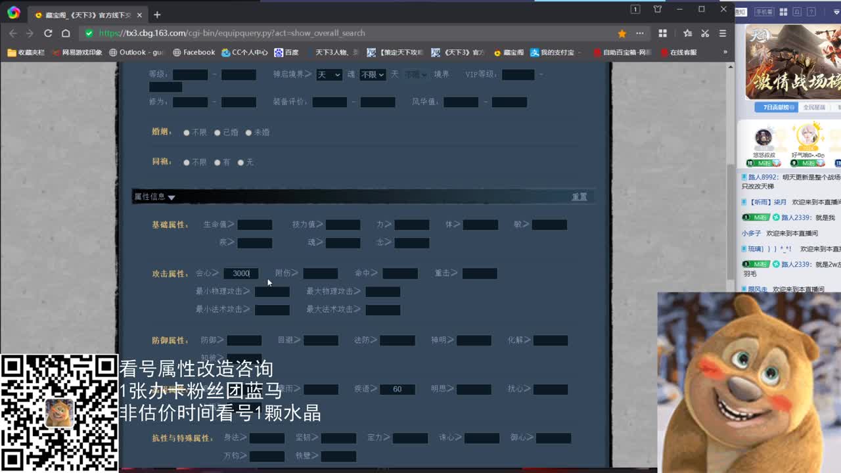Switch to the 7日贡献榜 tab
This screenshot has height=473, width=841.
775,107
